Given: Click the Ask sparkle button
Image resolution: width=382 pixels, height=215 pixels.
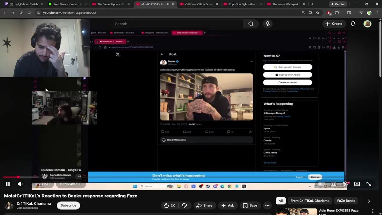Looking at the screenshot, I should point(227,205).
